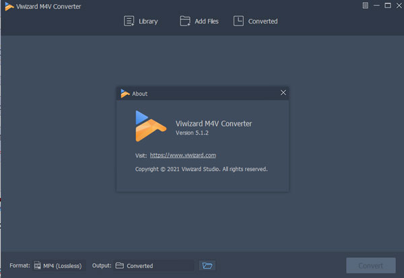The height and width of the screenshot is (278, 404).
Task: Click the Copyright 2021 Viwizard Studio text
Action: pos(201,169)
